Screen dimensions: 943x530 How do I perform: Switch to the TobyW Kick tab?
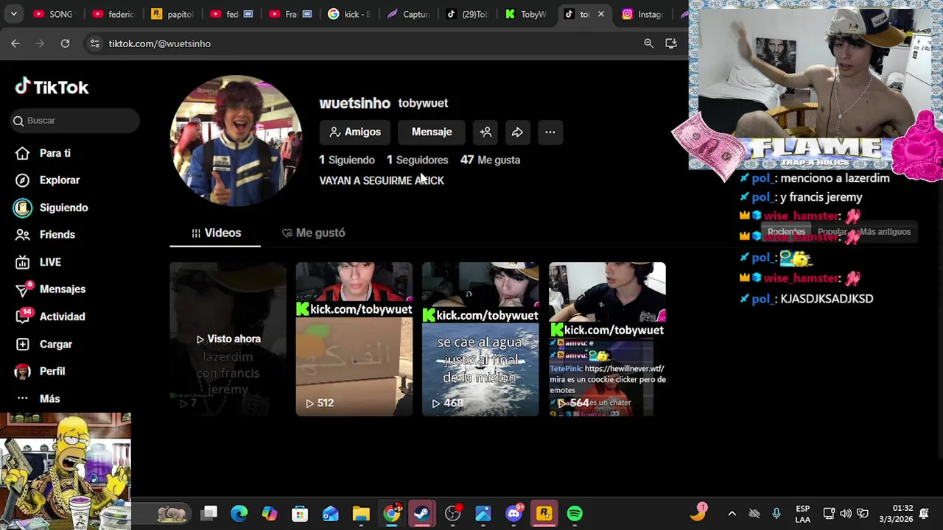click(525, 14)
